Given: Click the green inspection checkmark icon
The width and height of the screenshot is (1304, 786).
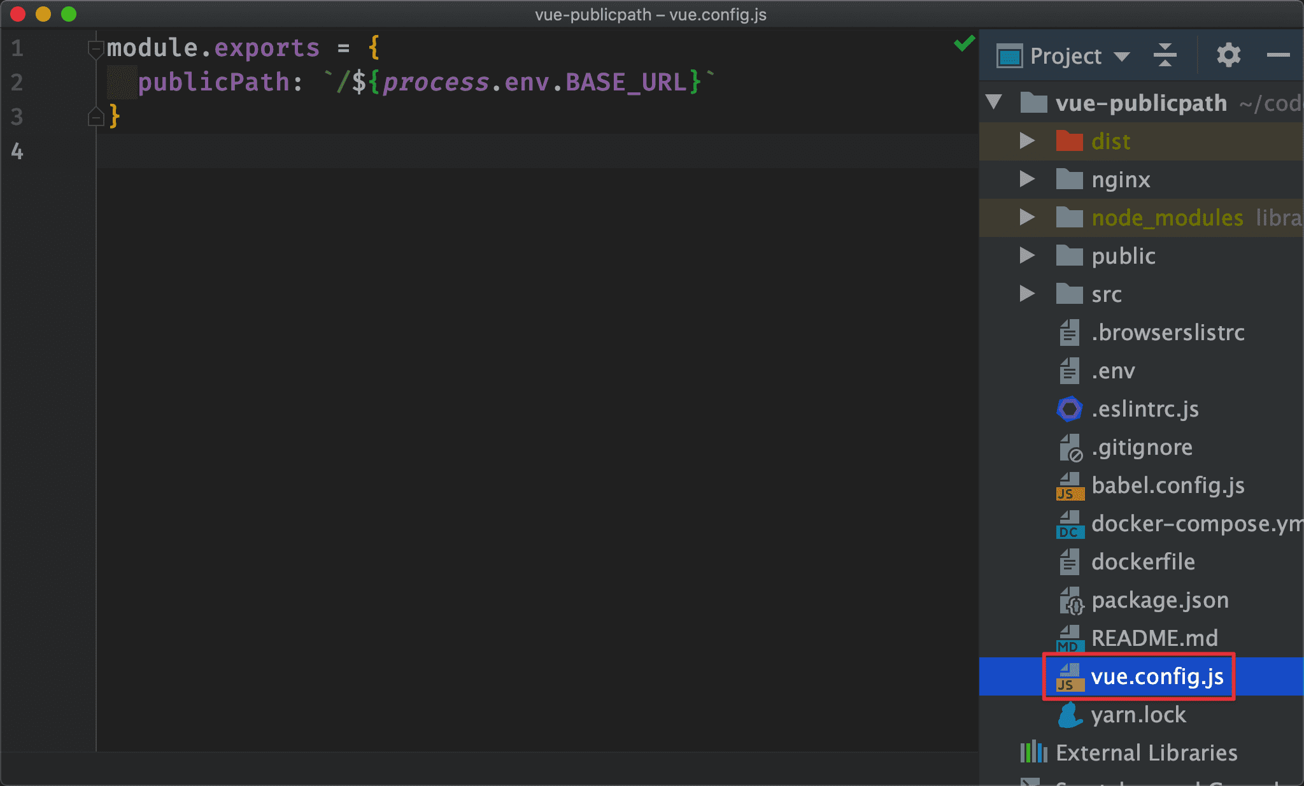Looking at the screenshot, I should point(964,43).
